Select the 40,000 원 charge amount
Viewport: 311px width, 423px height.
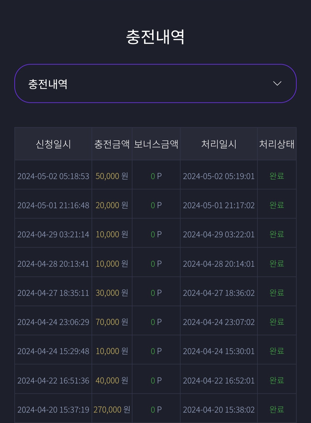[x=112, y=380]
